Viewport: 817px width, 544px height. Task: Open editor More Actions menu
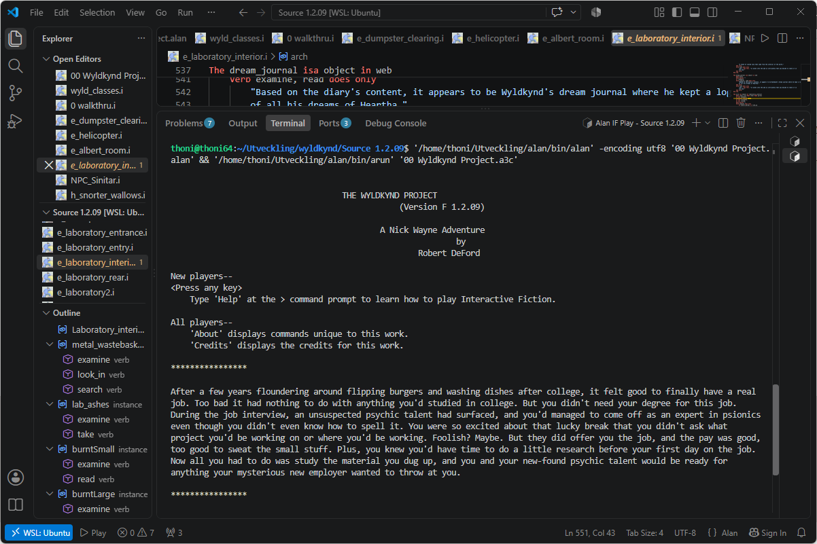click(x=800, y=38)
